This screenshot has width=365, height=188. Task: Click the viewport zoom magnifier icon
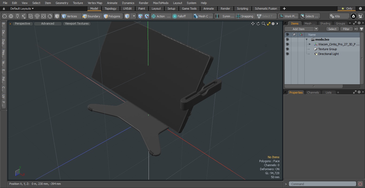pyautogui.click(x=263, y=24)
